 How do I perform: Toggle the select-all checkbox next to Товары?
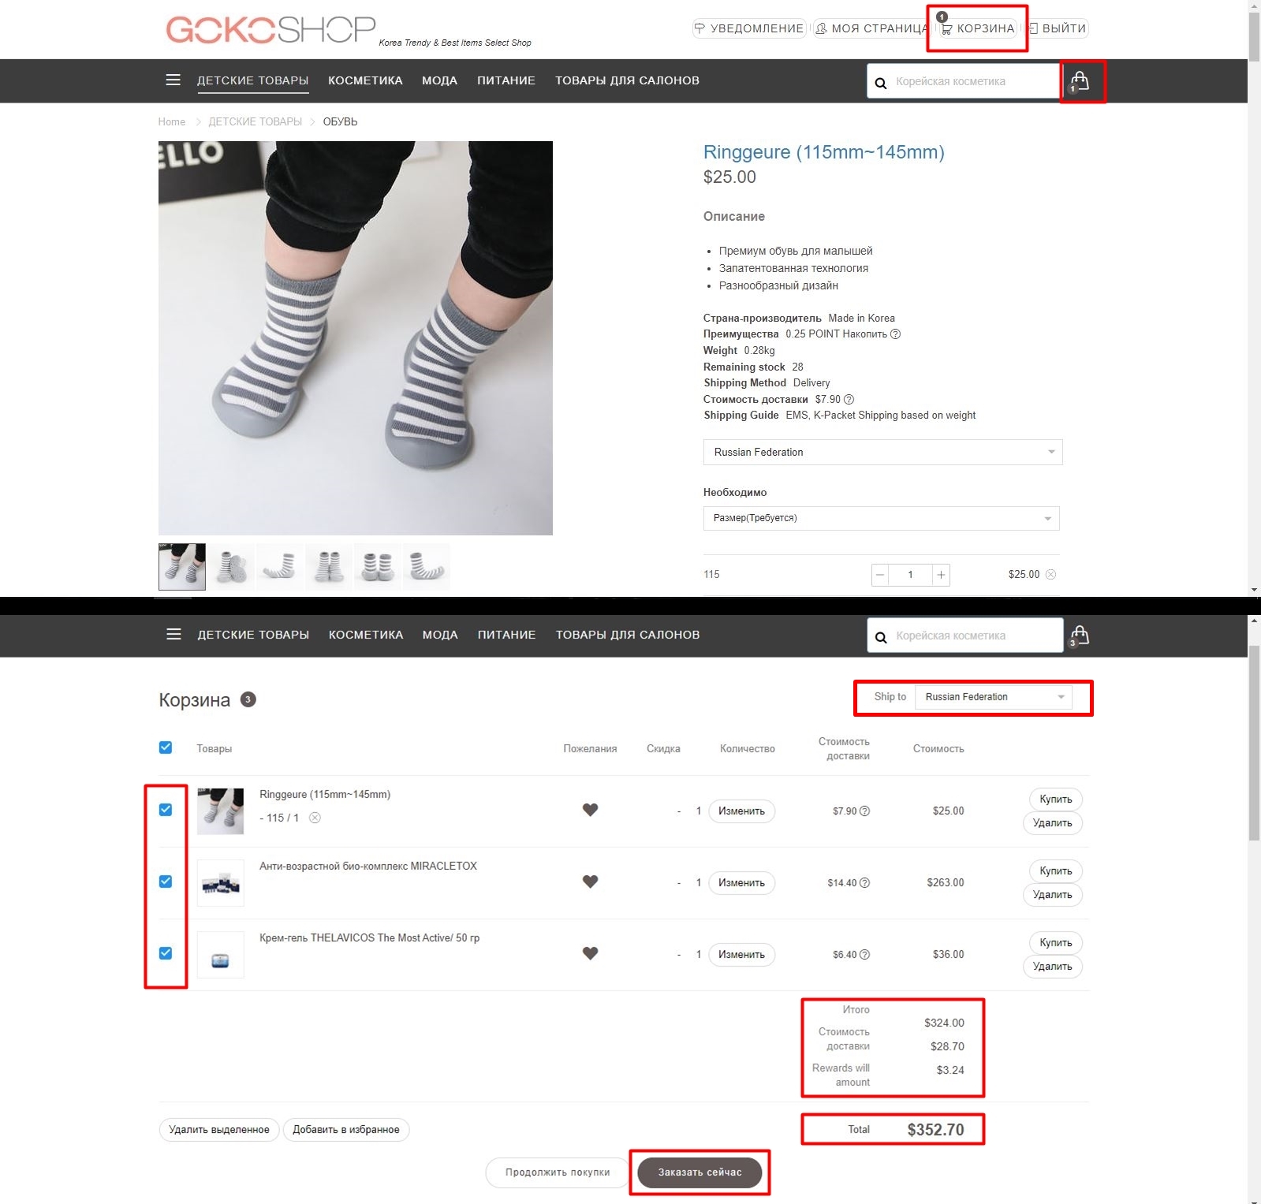point(166,747)
